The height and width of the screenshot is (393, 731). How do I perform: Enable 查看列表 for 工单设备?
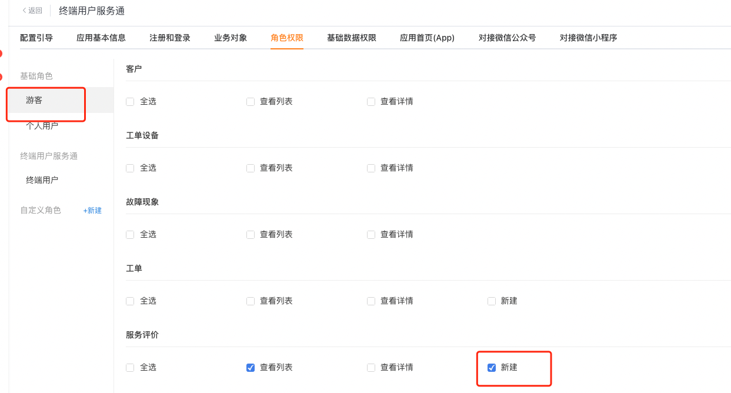click(251, 168)
